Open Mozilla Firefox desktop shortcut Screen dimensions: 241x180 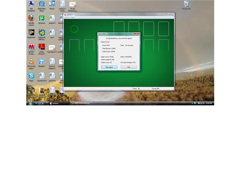pos(31,20)
